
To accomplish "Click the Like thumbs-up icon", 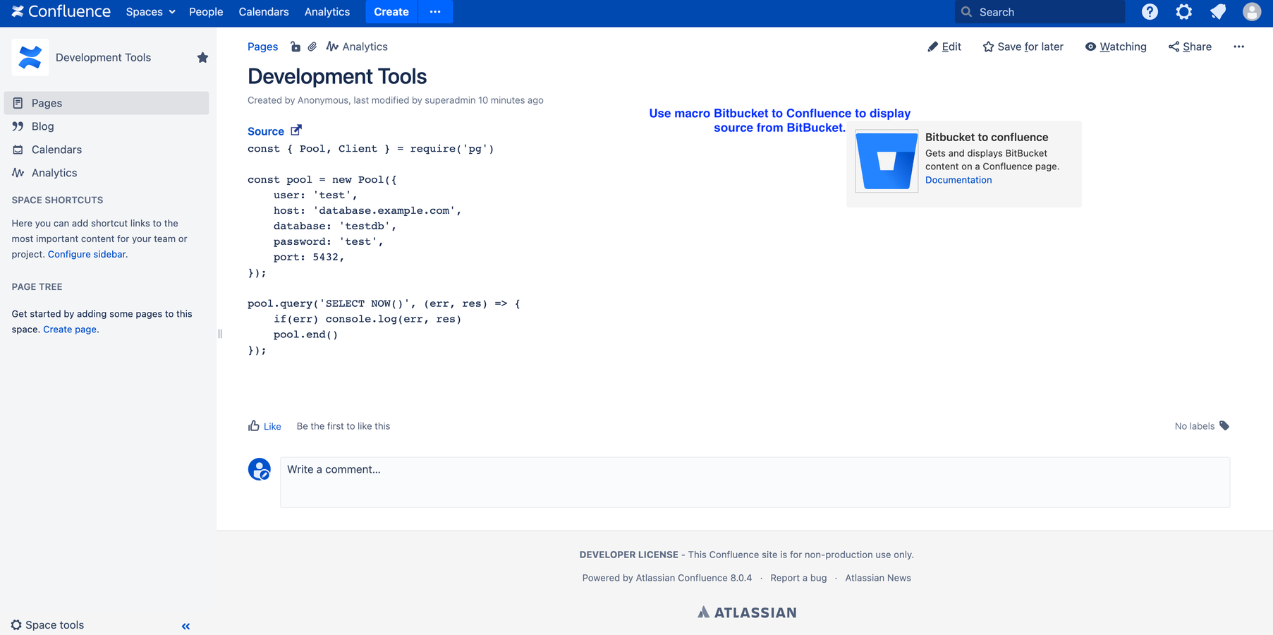I will pyautogui.click(x=254, y=425).
